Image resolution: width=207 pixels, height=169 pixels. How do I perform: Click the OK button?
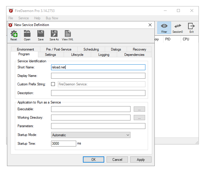[x=93, y=159]
